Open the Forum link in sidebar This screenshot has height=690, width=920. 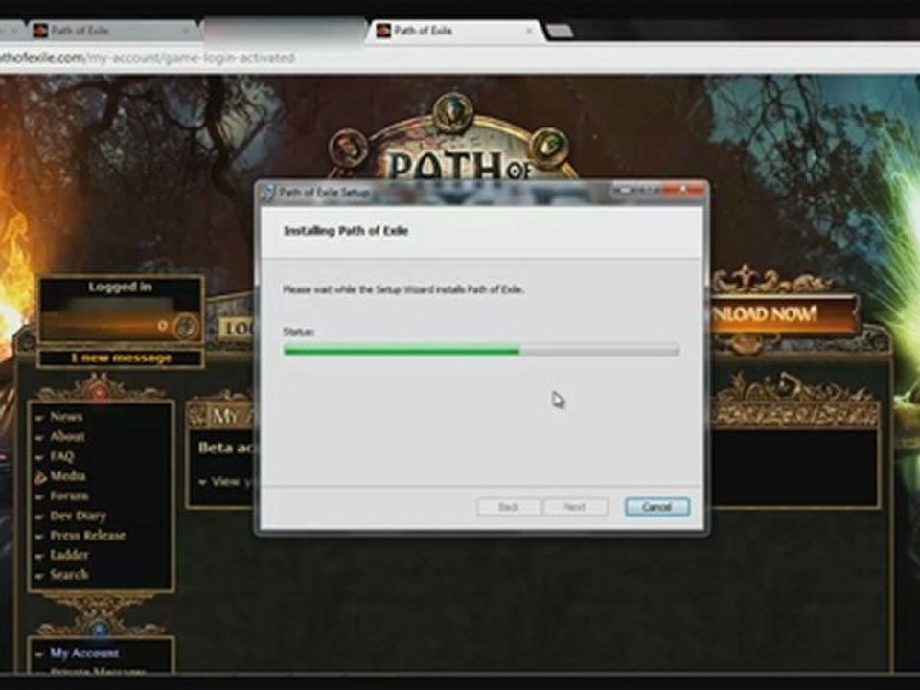(69, 495)
